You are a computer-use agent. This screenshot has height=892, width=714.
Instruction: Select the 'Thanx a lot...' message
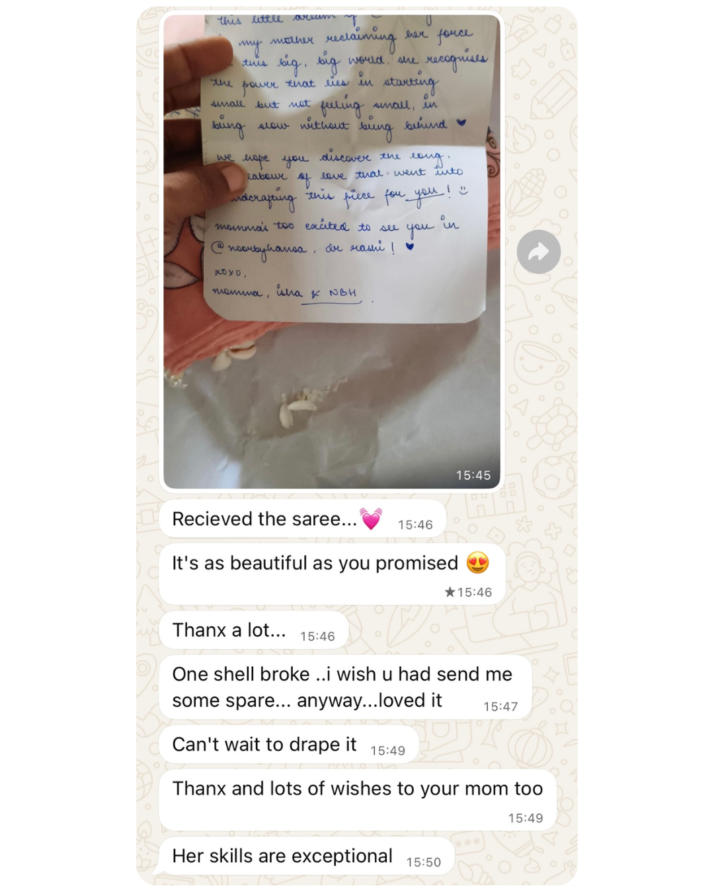click(x=254, y=630)
